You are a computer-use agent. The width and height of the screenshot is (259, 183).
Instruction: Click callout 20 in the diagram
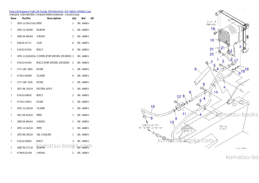pos(212,54)
